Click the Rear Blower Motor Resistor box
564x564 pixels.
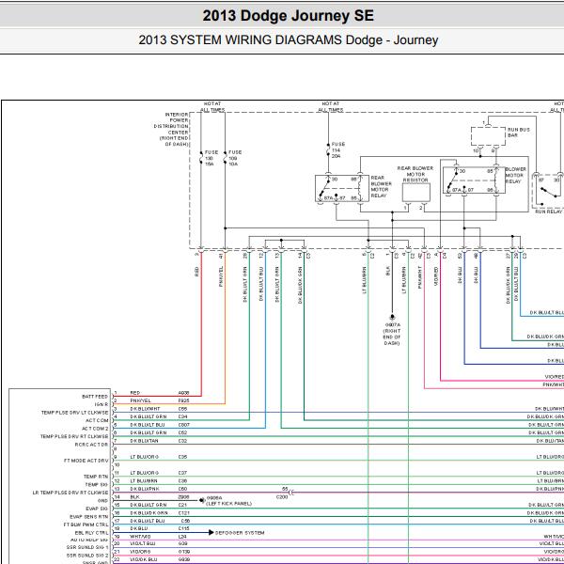tap(416, 193)
